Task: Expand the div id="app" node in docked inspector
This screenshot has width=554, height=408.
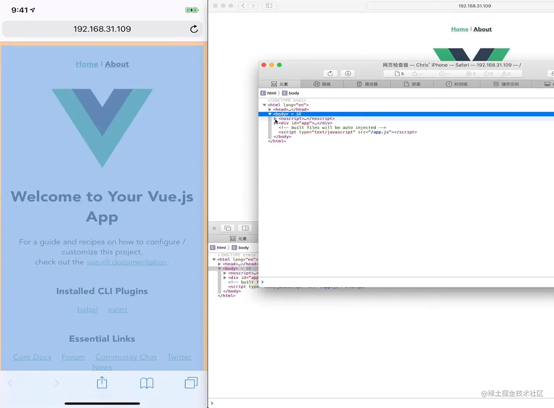Action: [x=225, y=278]
